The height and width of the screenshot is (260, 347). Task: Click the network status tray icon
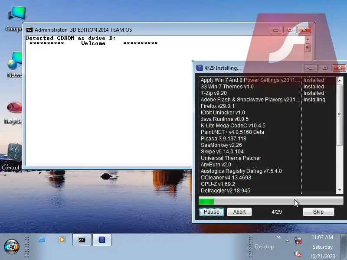point(298,240)
